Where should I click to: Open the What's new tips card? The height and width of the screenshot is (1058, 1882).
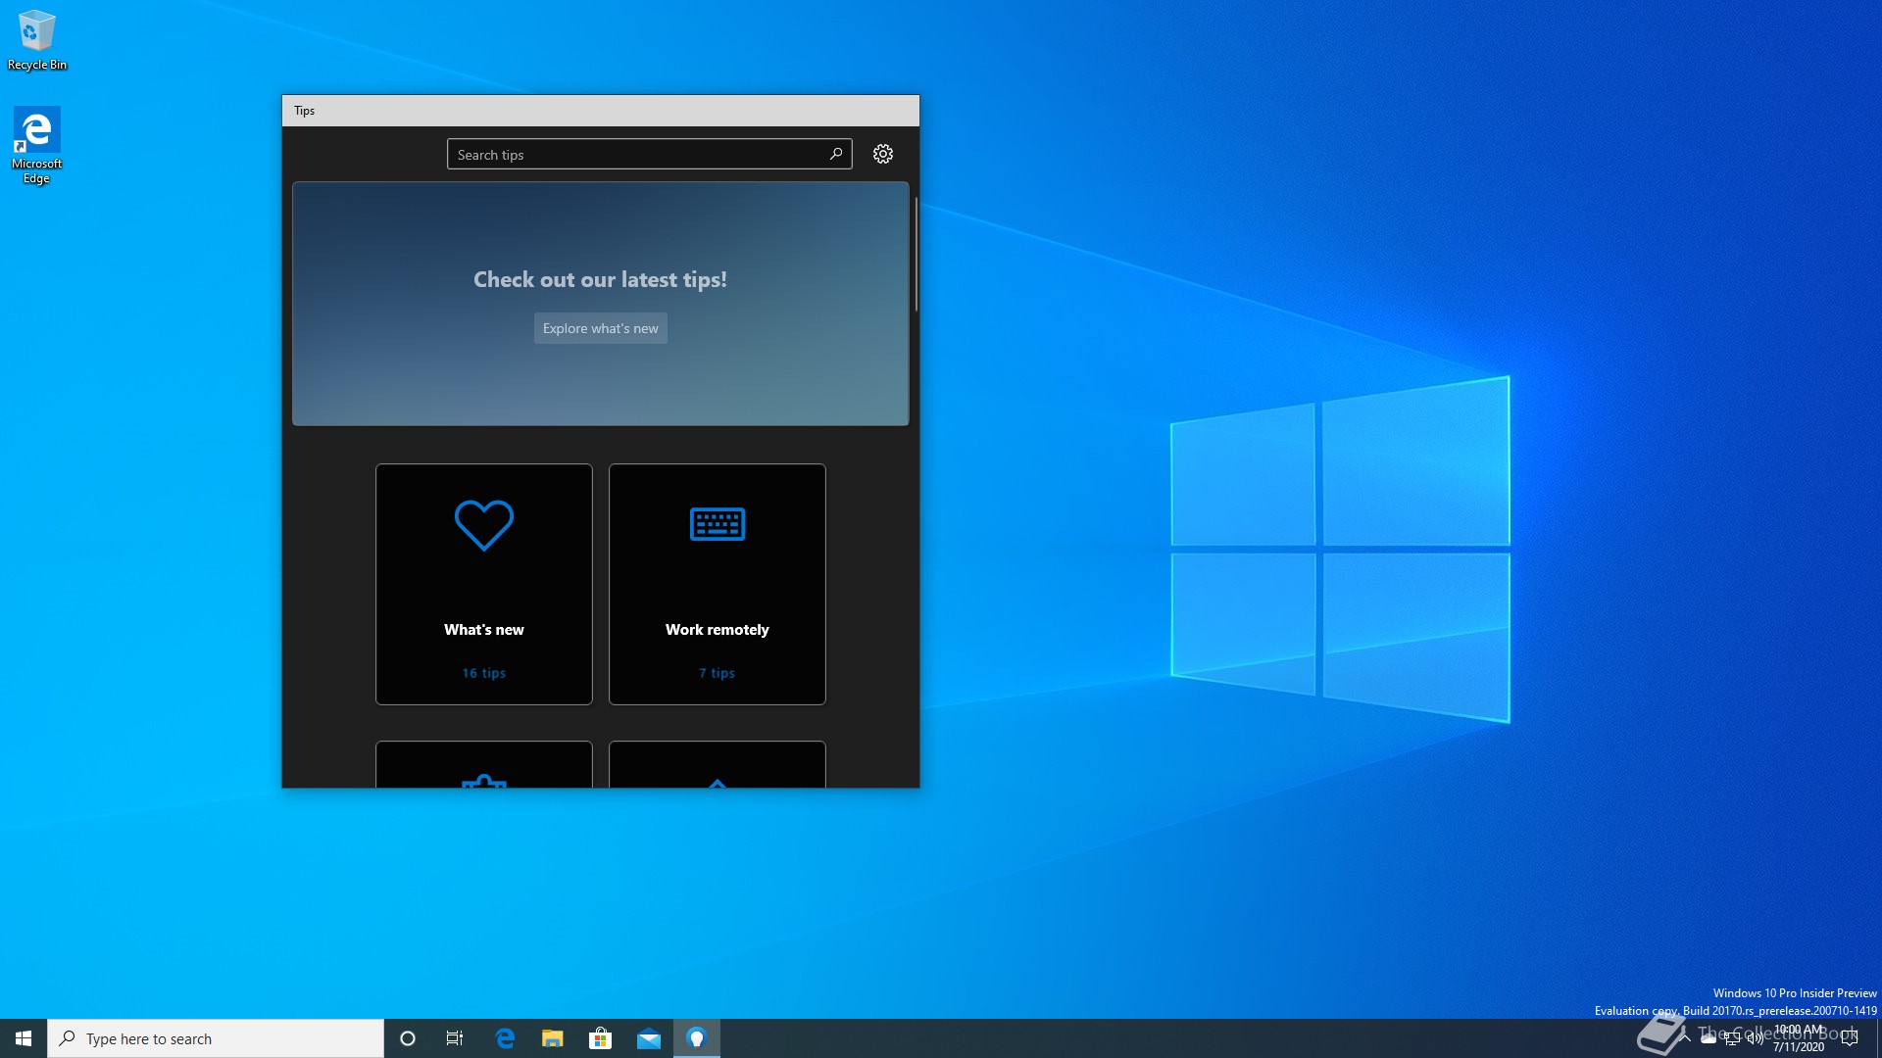click(x=484, y=584)
